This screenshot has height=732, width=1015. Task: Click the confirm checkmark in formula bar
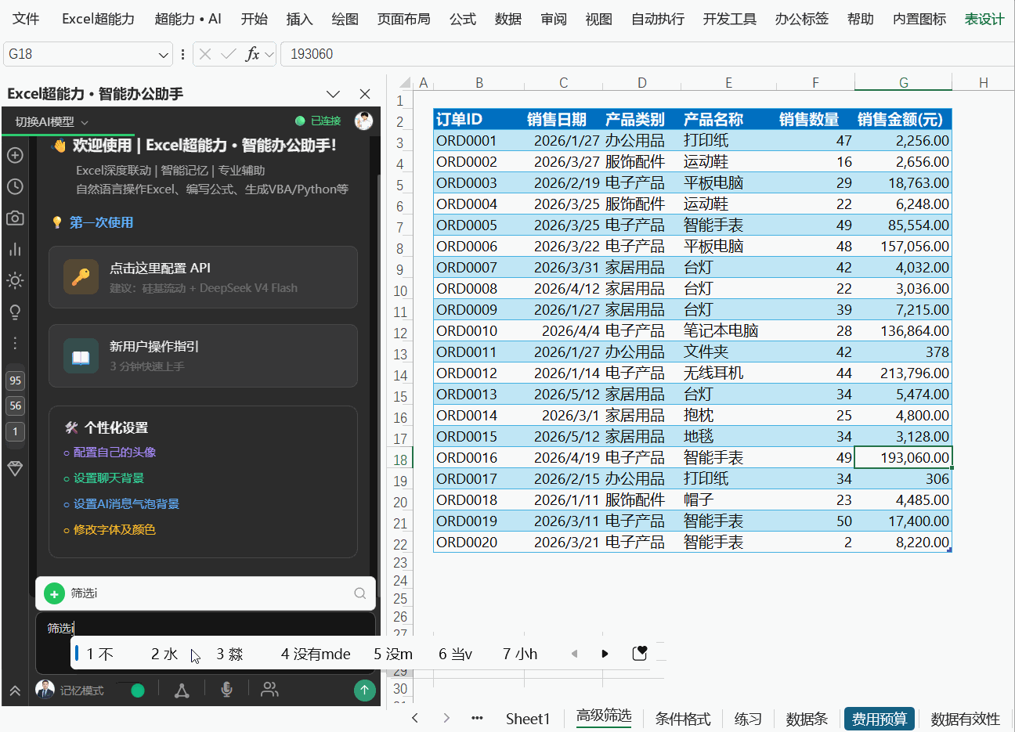tap(229, 54)
